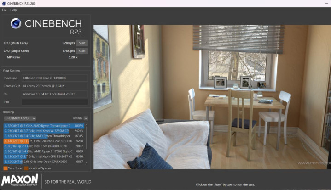331x190 pixels.
Task: Click the Processor field
Action: click(x=55, y=78)
